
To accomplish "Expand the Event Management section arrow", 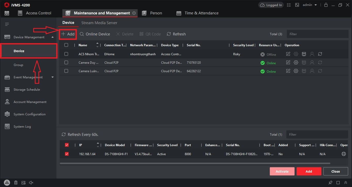I will pyautogui.click(x=53, y=77).
